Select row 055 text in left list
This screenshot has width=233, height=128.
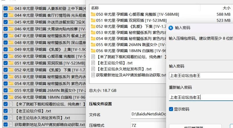coord(50,90)
